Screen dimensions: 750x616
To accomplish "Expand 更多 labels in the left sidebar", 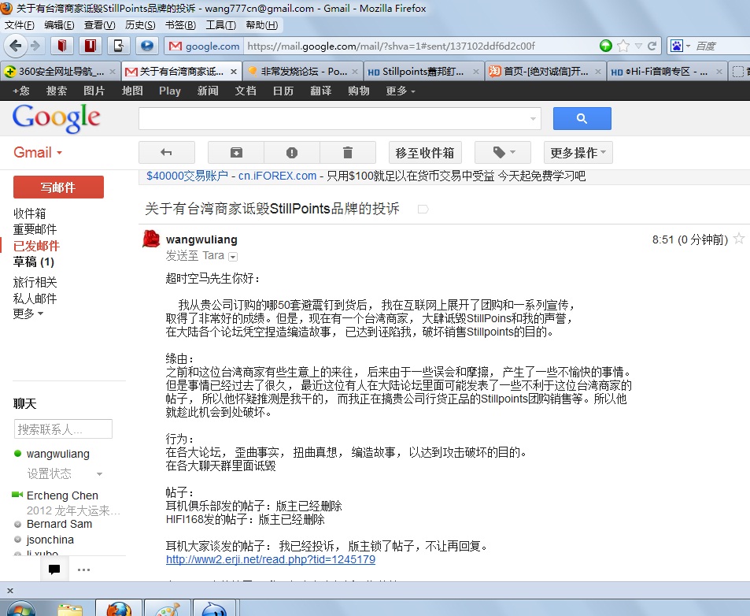I will tap(28, 314).
